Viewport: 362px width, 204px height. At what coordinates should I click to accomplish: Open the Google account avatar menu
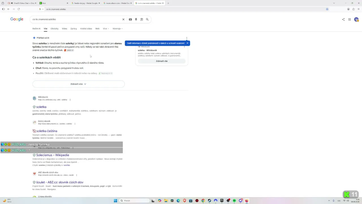pos(356,19)
